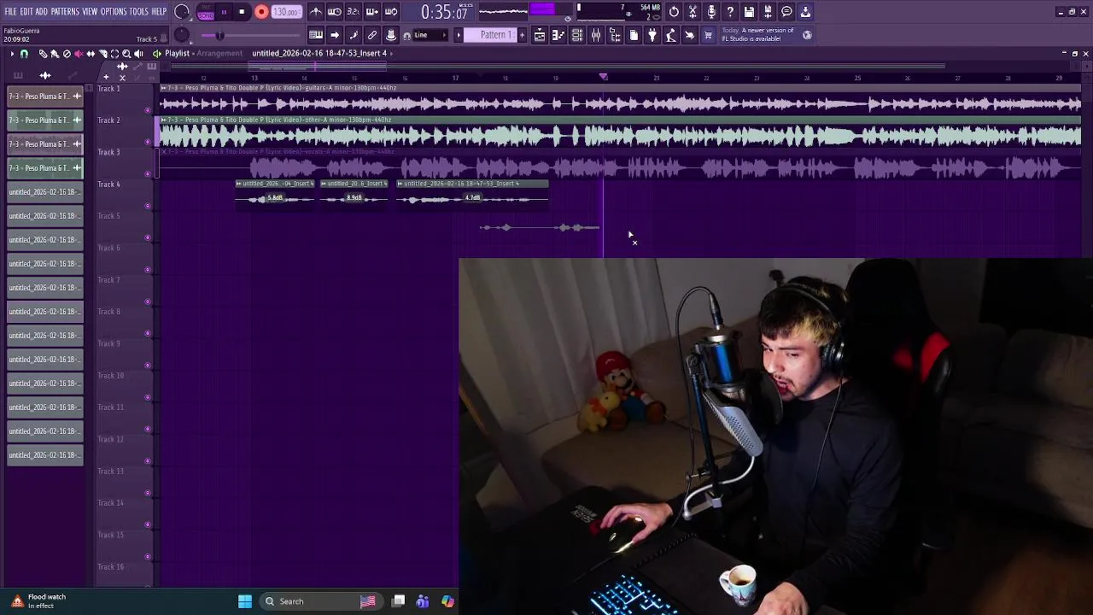Image resolution: width=1093 pixels, height=615 pixels.
Task: Click the tempo field showing 130.000
Action: click(x=286, y=12)
